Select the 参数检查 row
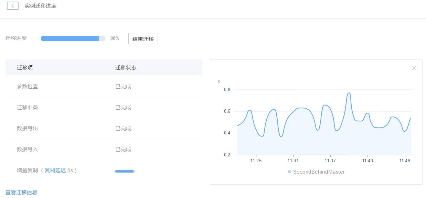Image resolution: width=426 pixels, height=198 pixels. point(104,87)
